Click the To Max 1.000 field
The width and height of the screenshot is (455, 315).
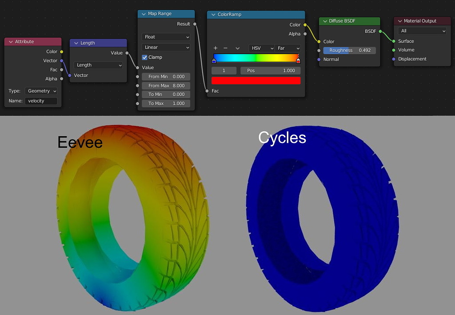(166, 103)
